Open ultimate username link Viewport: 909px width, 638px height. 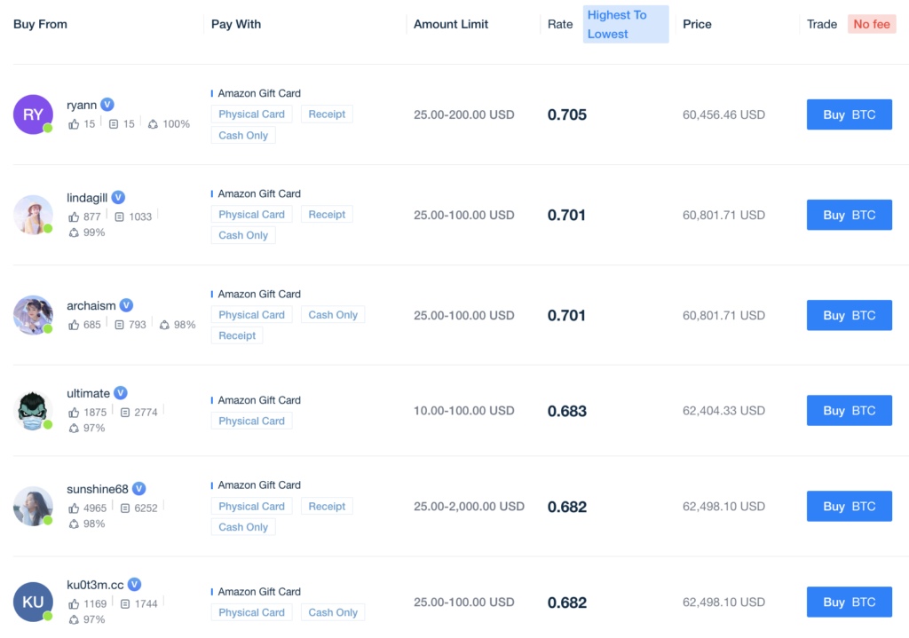pos(88,393)
